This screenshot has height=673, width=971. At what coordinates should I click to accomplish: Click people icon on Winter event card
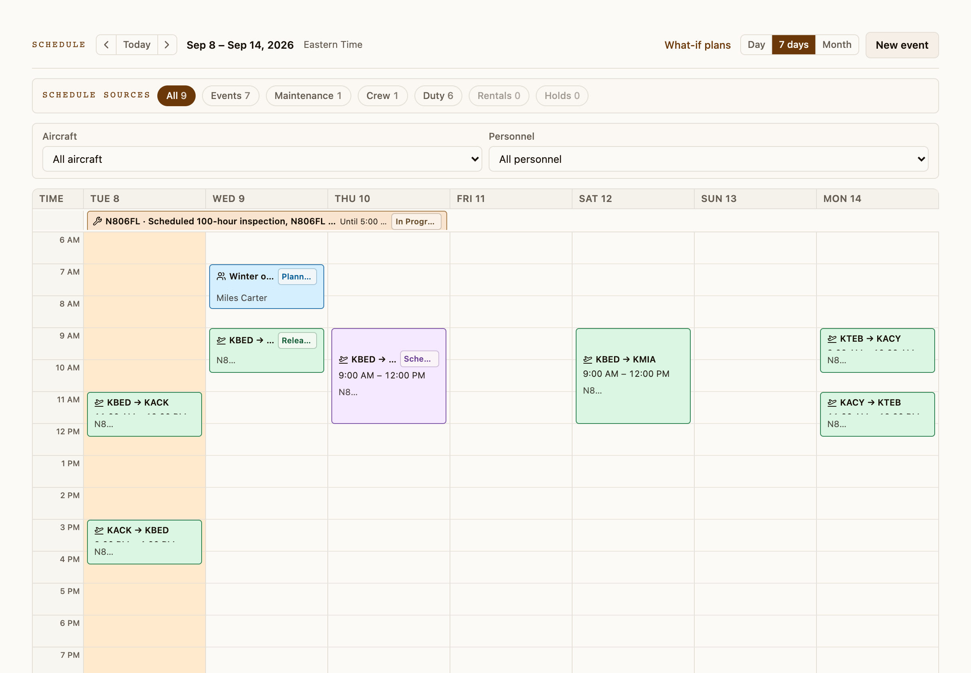(x=221, y=276)
